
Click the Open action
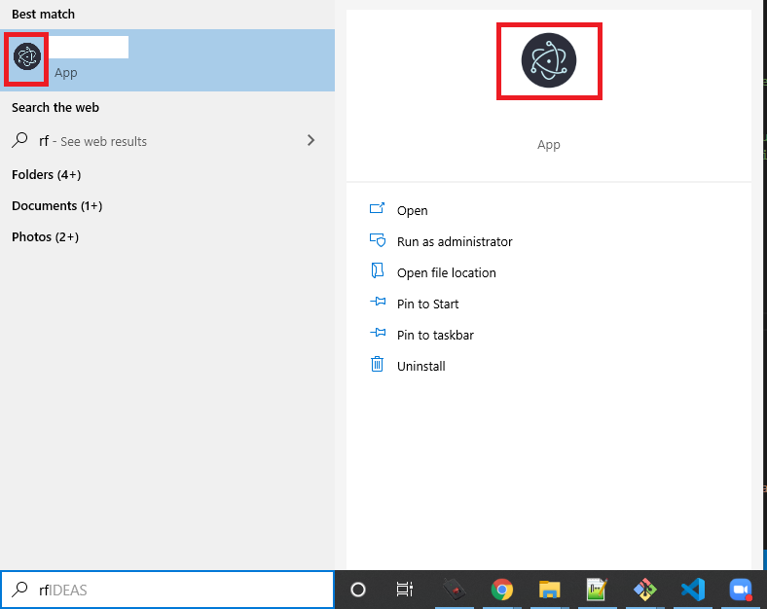[x=412, y=211]
